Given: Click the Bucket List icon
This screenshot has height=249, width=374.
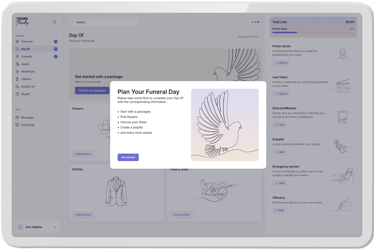Looking at the screenshot, I should (17, 87).
